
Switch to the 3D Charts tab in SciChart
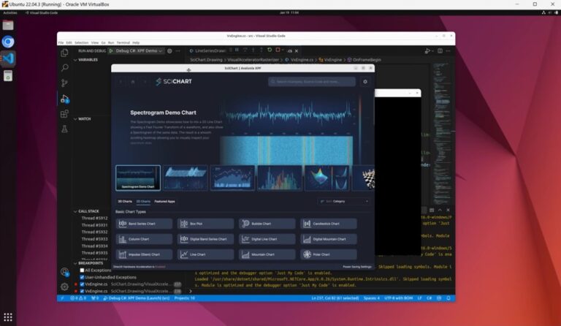click(x=125, y=202)
